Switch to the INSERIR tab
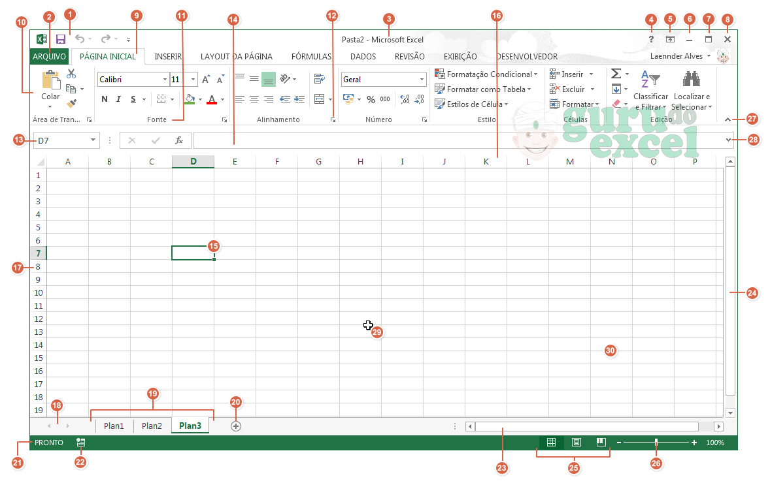This screenshot has width=770, height=483. [169, 56]
